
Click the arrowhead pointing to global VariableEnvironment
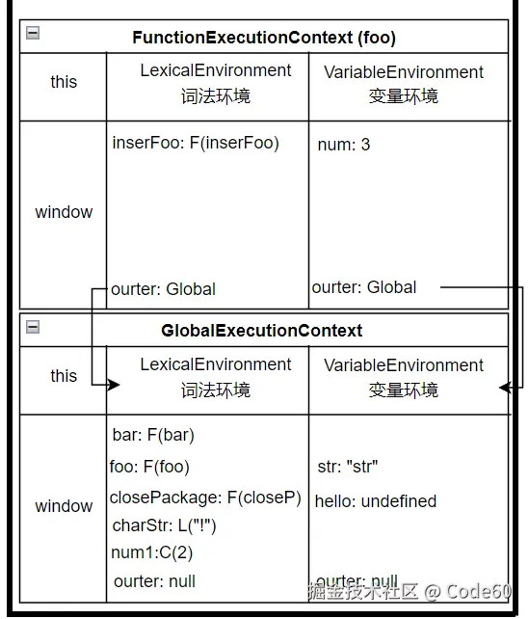[x=505, y=388]
